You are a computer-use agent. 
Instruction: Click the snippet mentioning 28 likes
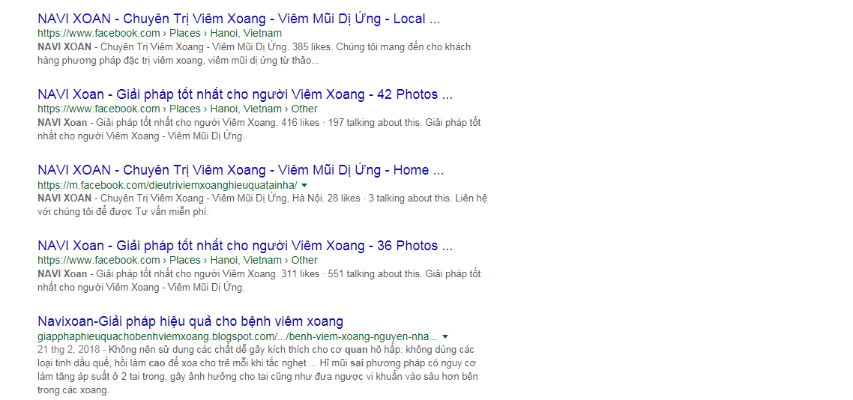click(x=262, y=205)
